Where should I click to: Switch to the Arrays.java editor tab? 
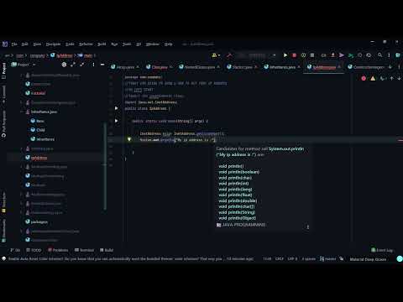[x=125, y=67]
